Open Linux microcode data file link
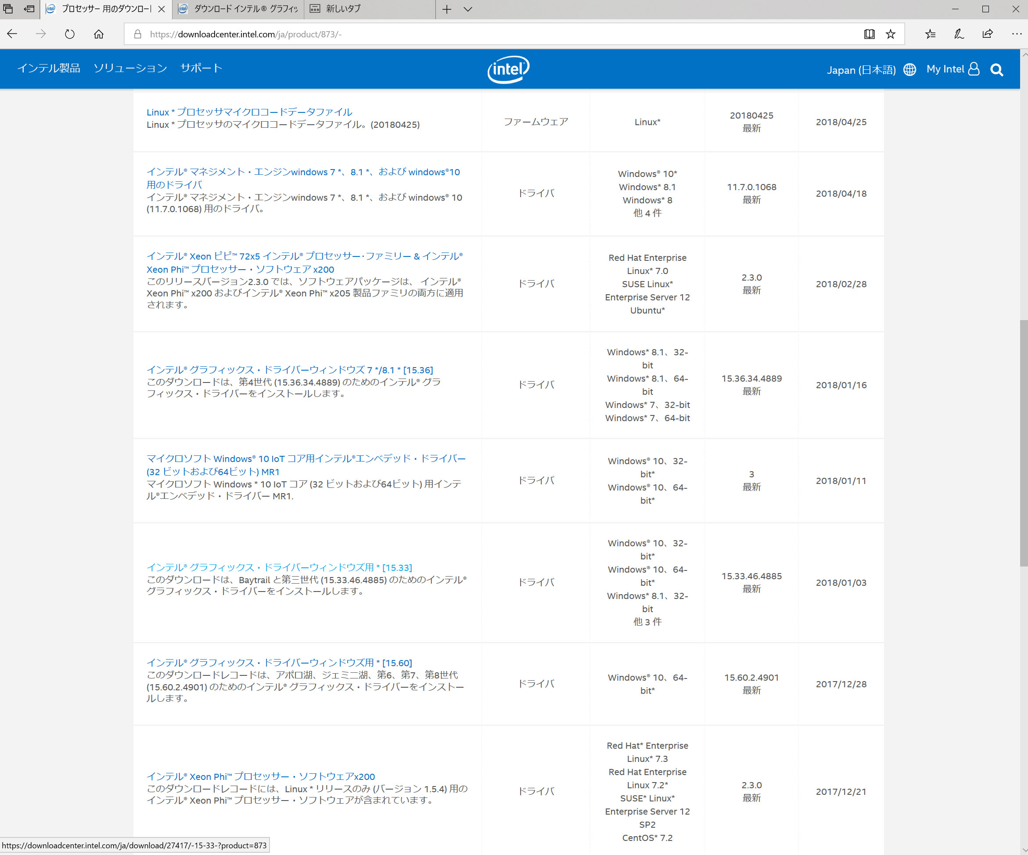This screenshot has width=1028, height=855. (249, 112)
